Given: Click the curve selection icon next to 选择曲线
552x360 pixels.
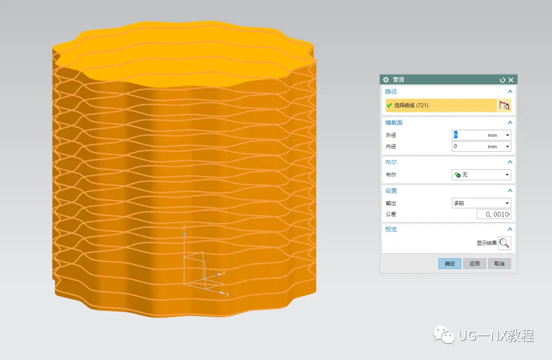Looking at the screenshot, I should coord(504,105).
